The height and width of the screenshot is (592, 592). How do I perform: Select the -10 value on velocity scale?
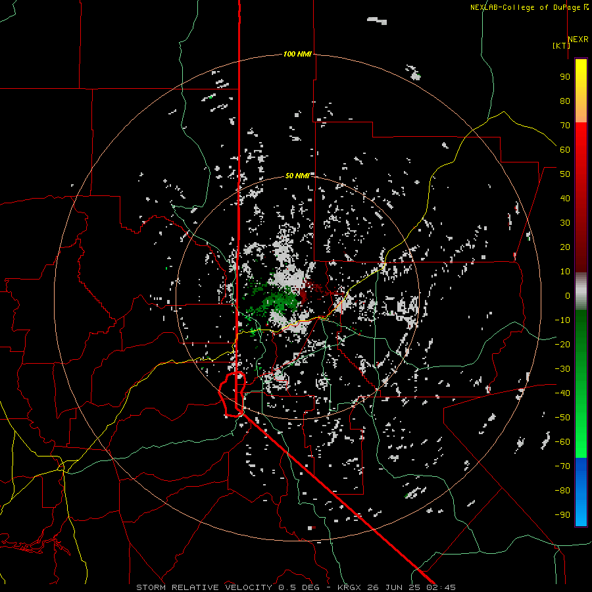coord(562,320)
